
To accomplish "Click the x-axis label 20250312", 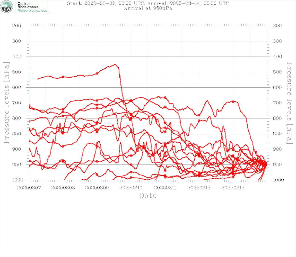I will click(x=199, y=188).
